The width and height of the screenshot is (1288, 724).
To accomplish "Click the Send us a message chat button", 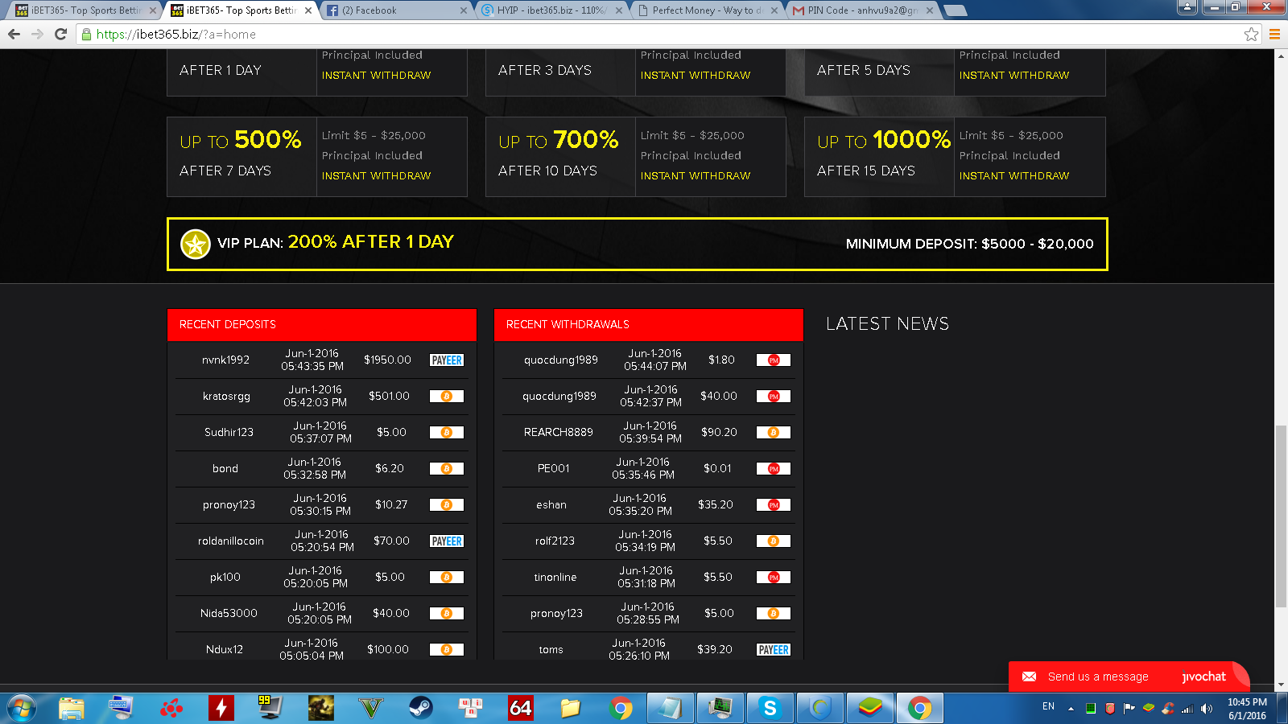I will tap(1129, 677).
